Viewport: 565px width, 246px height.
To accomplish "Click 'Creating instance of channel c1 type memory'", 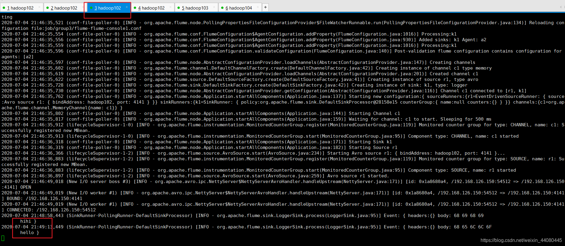I will click(x=434, y=68).
